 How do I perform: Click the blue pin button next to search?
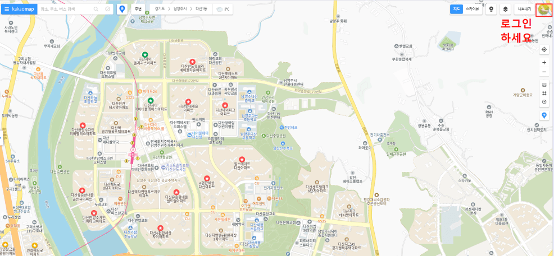pyautogui.click(x=122, y=9)
